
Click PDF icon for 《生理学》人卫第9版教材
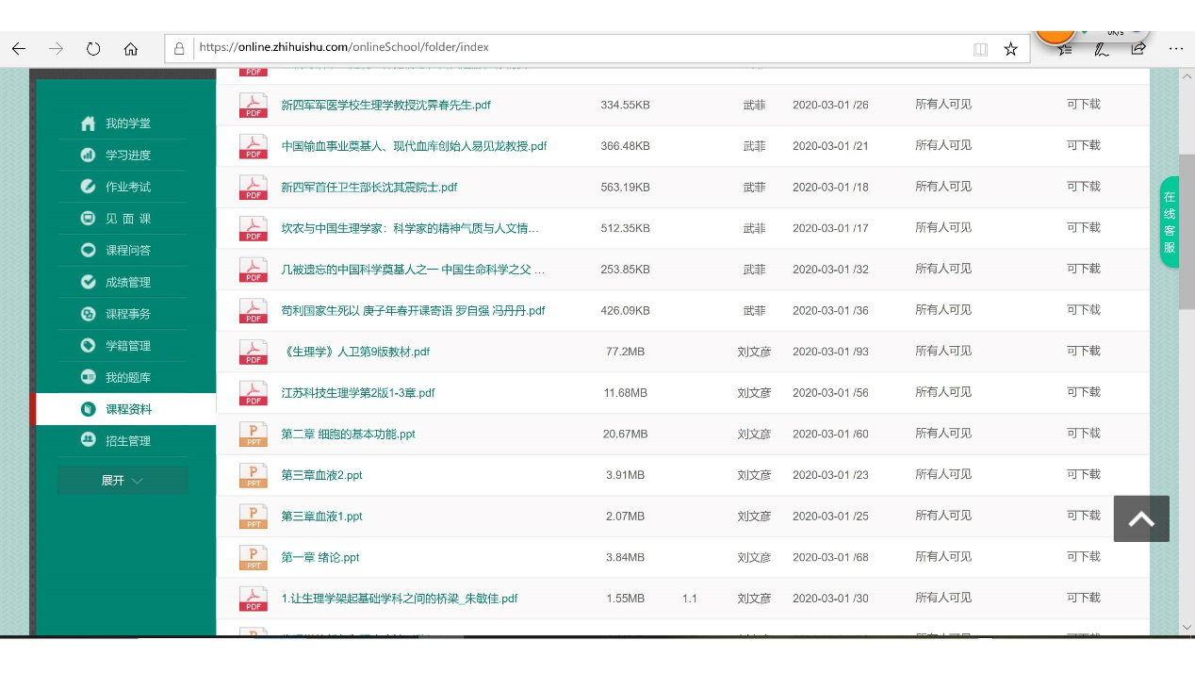(254, 352)
